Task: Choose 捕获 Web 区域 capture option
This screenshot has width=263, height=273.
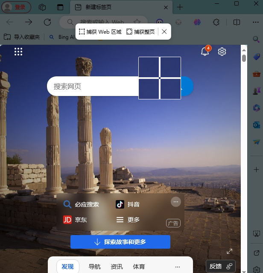Action: [100, 32]
